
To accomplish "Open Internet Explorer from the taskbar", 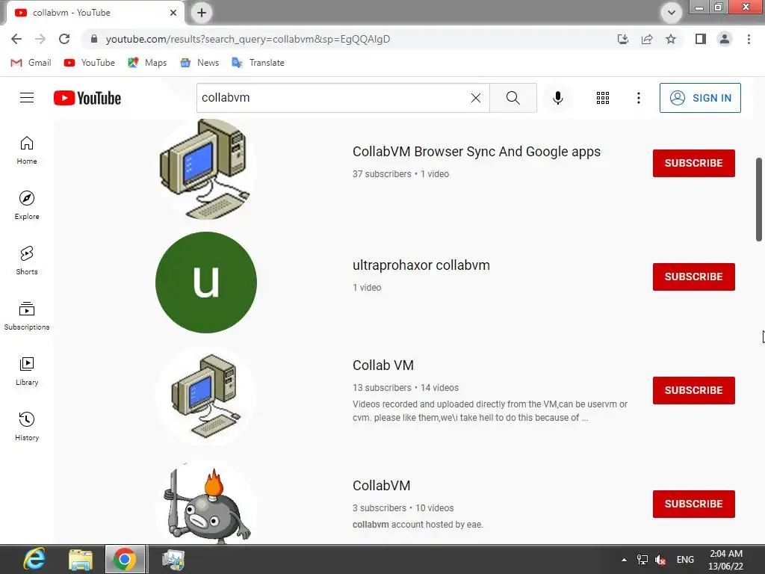I will coord(34,559).
